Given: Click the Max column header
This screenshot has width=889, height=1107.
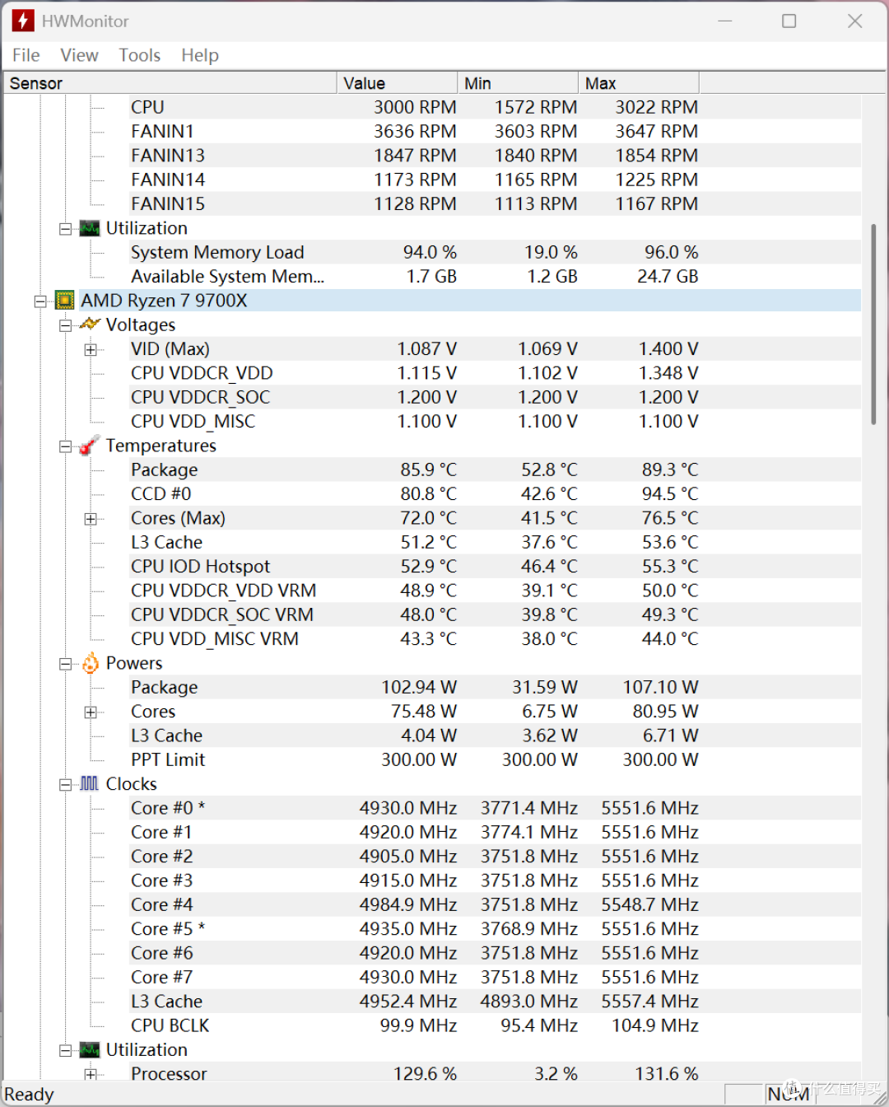Looking at the screenshot, I should [x=639, y=83].
